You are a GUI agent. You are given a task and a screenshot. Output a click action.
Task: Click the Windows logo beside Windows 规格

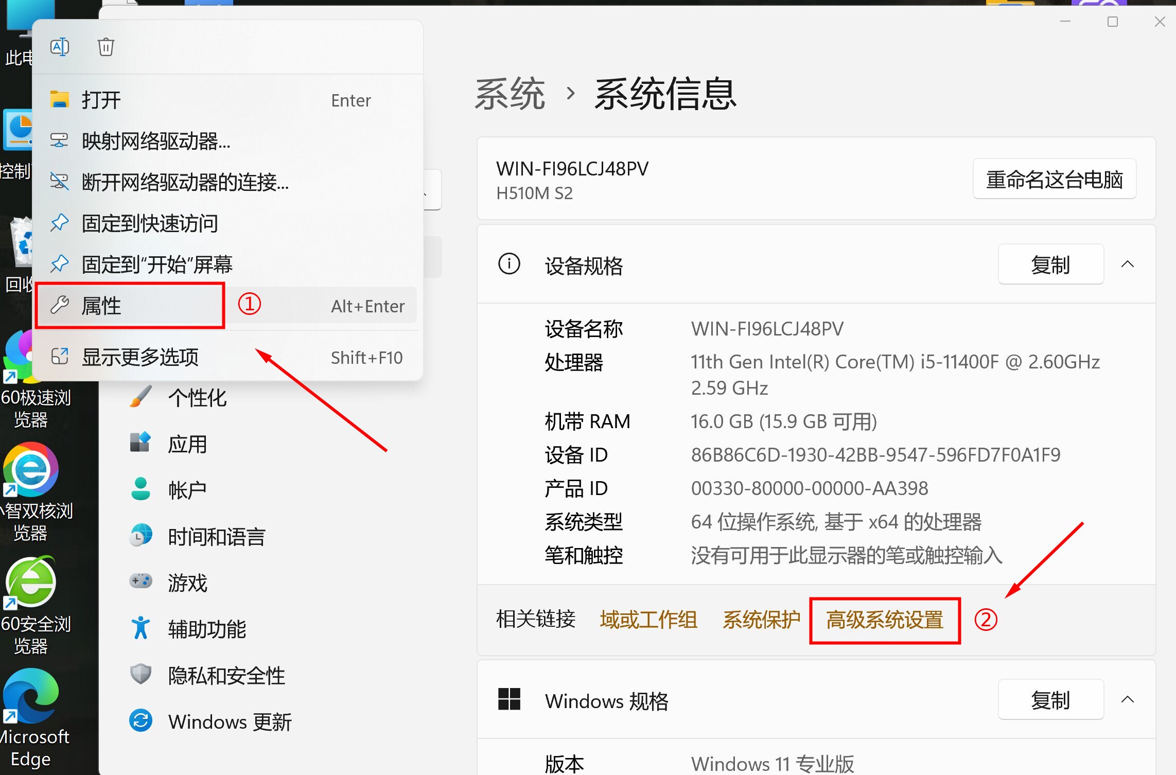pos(509,699)
